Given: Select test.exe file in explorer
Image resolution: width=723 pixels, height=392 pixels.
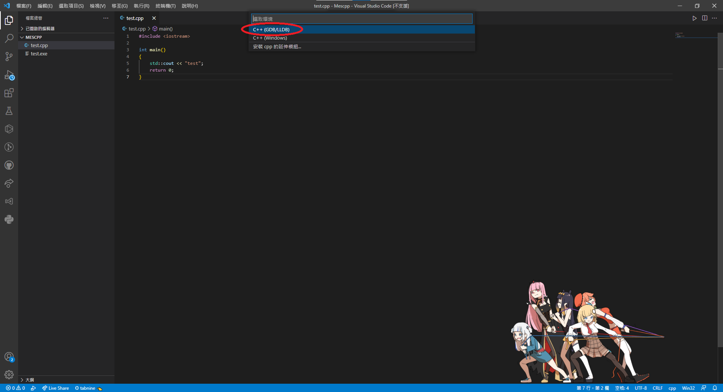Looking at the screenshot, I should (x=66, y=54).
